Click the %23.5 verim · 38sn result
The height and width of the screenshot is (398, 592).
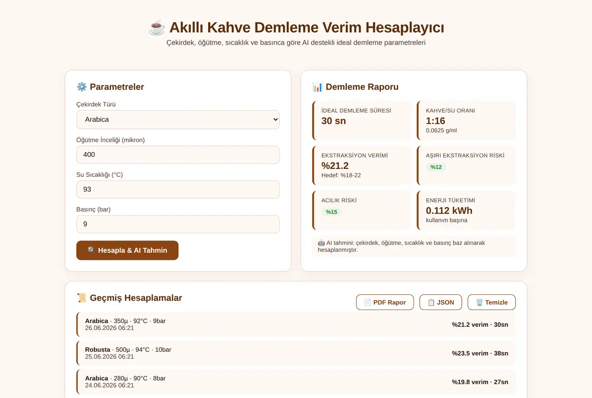tap(480, 353)
